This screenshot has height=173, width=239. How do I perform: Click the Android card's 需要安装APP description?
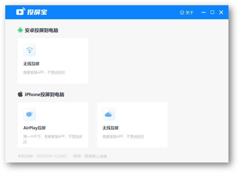click(x=44, y=73)
